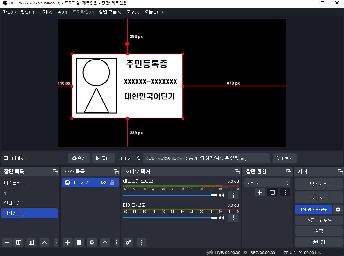Add a scene transition with plus
The height and width of the screenshot is (256, 344).
[260, 192]
